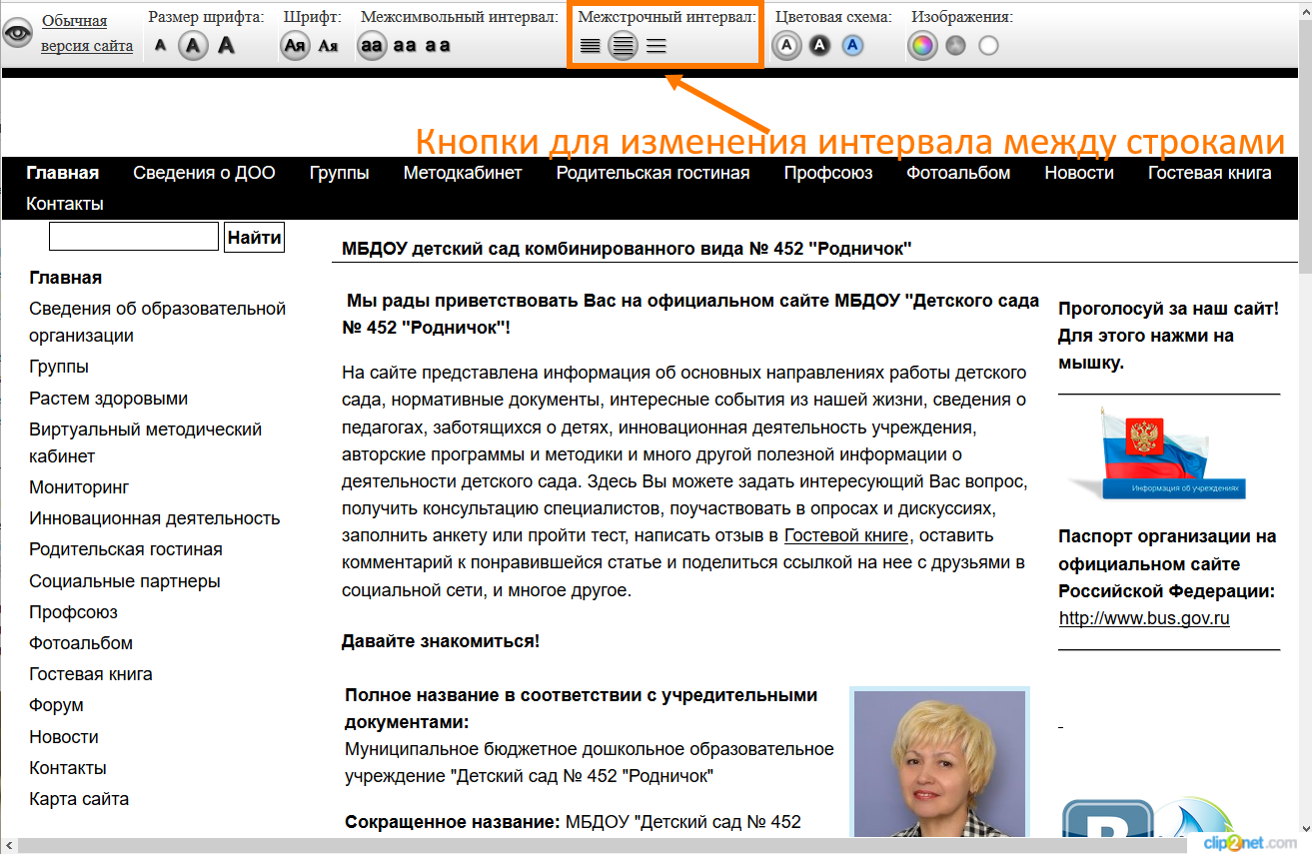The width and height of the screenshot is (1312, 854).
Task: Select the largest font size 'A' button
Action: [x=227, y=45]
